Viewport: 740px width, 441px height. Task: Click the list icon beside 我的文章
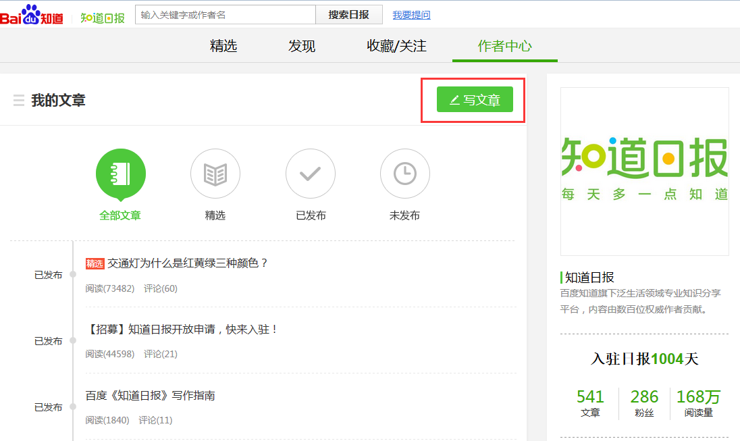click(19, 101)
